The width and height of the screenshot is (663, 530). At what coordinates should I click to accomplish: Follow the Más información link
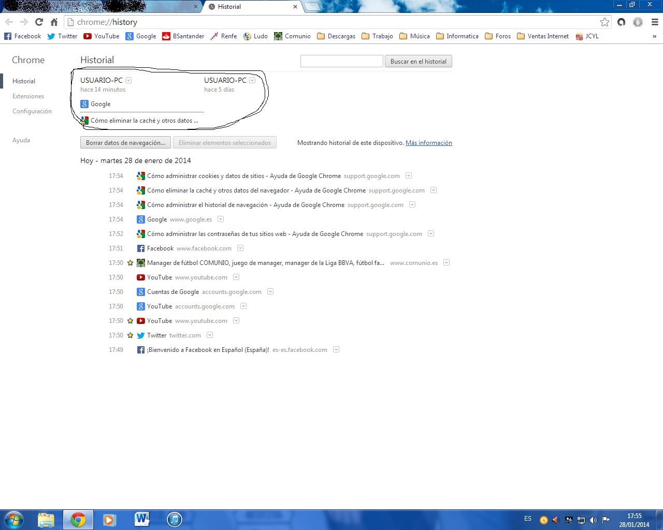(x=428, y=143)
